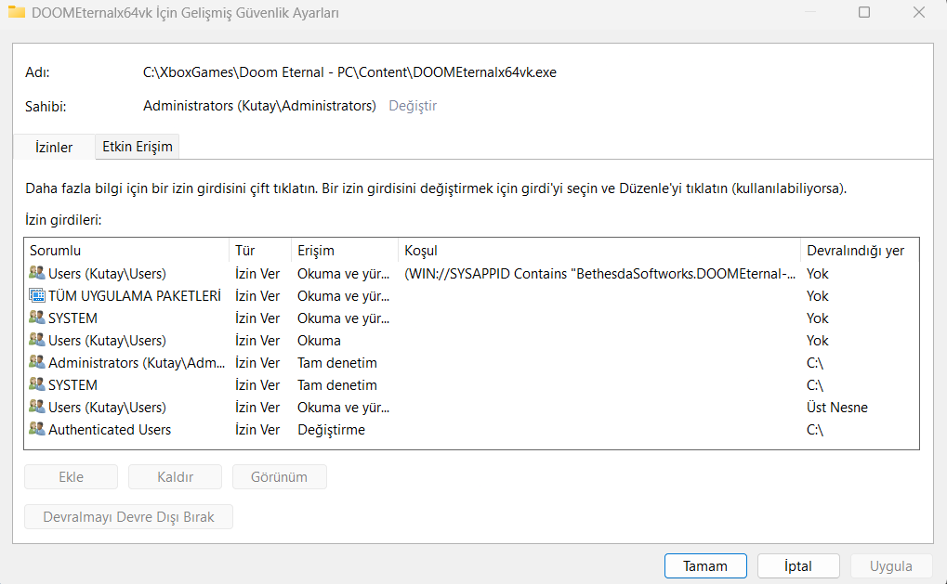Click the file path C:\XboxGames\Doom Eternal text
Screen dimensions: 947x584
(x=349, y=72)
